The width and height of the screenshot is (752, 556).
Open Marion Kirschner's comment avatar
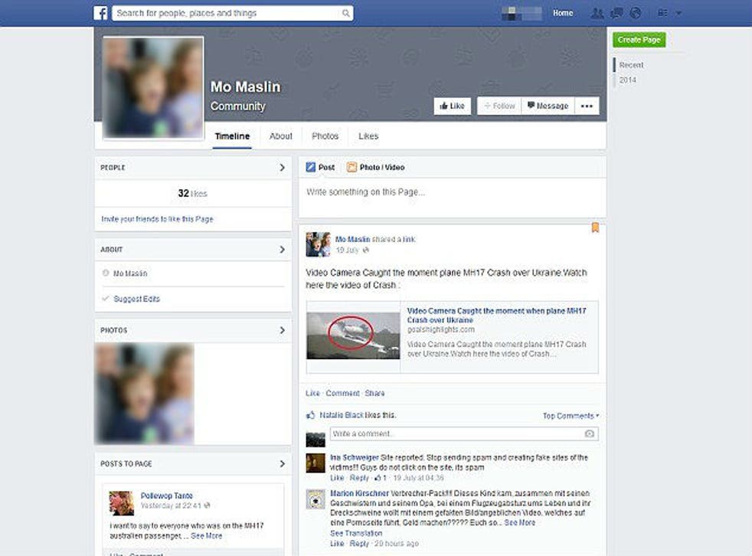coord(316,499)
